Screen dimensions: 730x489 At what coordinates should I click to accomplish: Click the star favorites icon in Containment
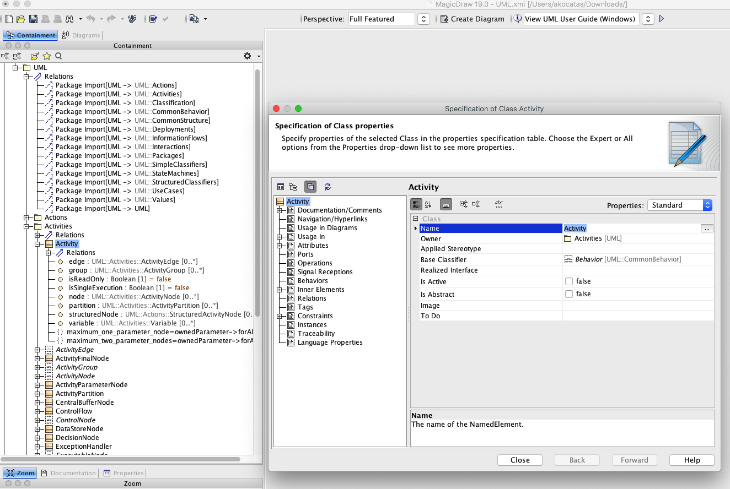tap(47, 56)
